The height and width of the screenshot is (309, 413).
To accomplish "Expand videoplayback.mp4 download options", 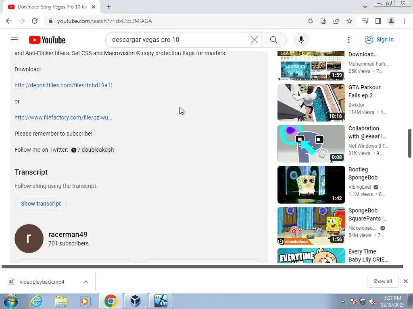I will (x=86, y=282).
